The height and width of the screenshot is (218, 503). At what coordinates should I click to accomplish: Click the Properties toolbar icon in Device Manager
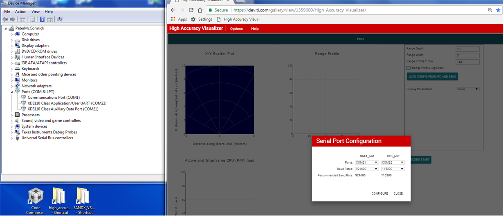[32, 19]
